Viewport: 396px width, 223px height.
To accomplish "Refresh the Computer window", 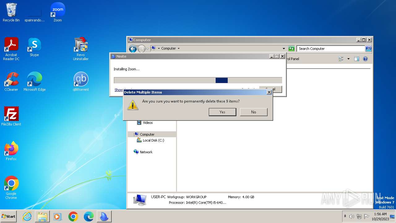I will click(x=291, y=48).
